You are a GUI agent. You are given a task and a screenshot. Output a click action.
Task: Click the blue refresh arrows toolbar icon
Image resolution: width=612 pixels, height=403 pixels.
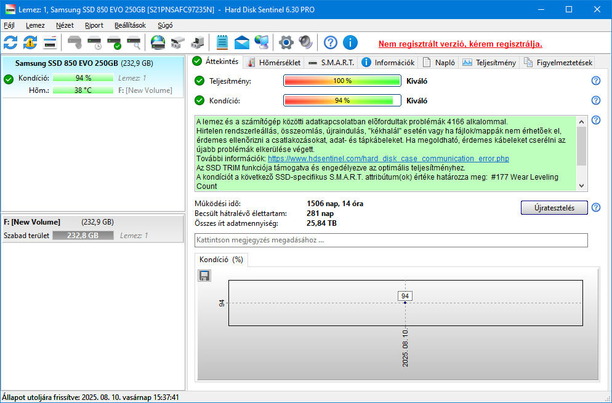(x=10, y=42)
